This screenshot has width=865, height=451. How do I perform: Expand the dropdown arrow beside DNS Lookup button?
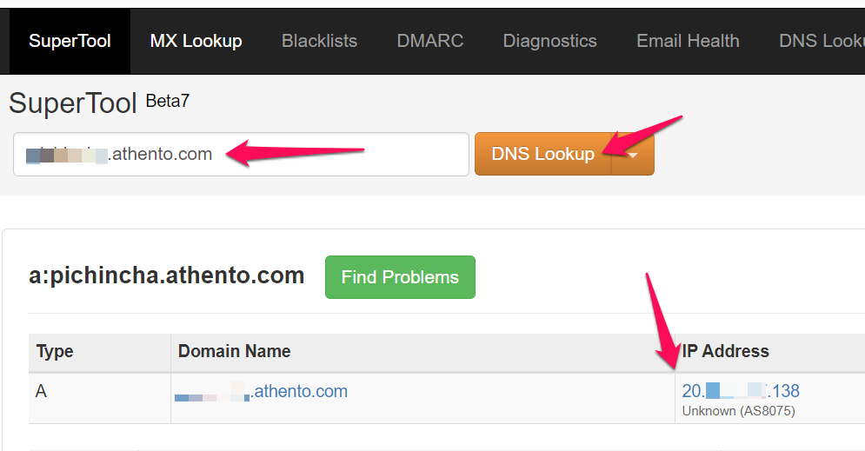click(x=633, y=155)
